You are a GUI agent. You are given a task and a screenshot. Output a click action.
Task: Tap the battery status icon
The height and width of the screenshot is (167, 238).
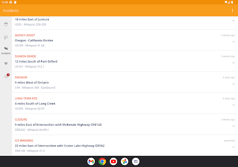[x=232, y=2]
